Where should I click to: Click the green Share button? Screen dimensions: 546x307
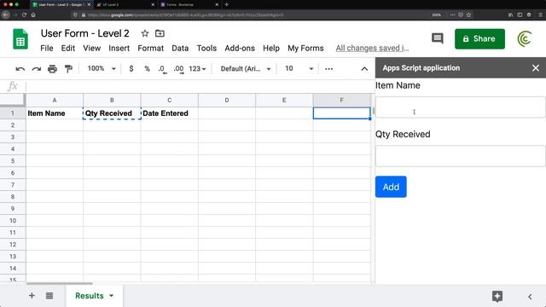tap(479, 38)
